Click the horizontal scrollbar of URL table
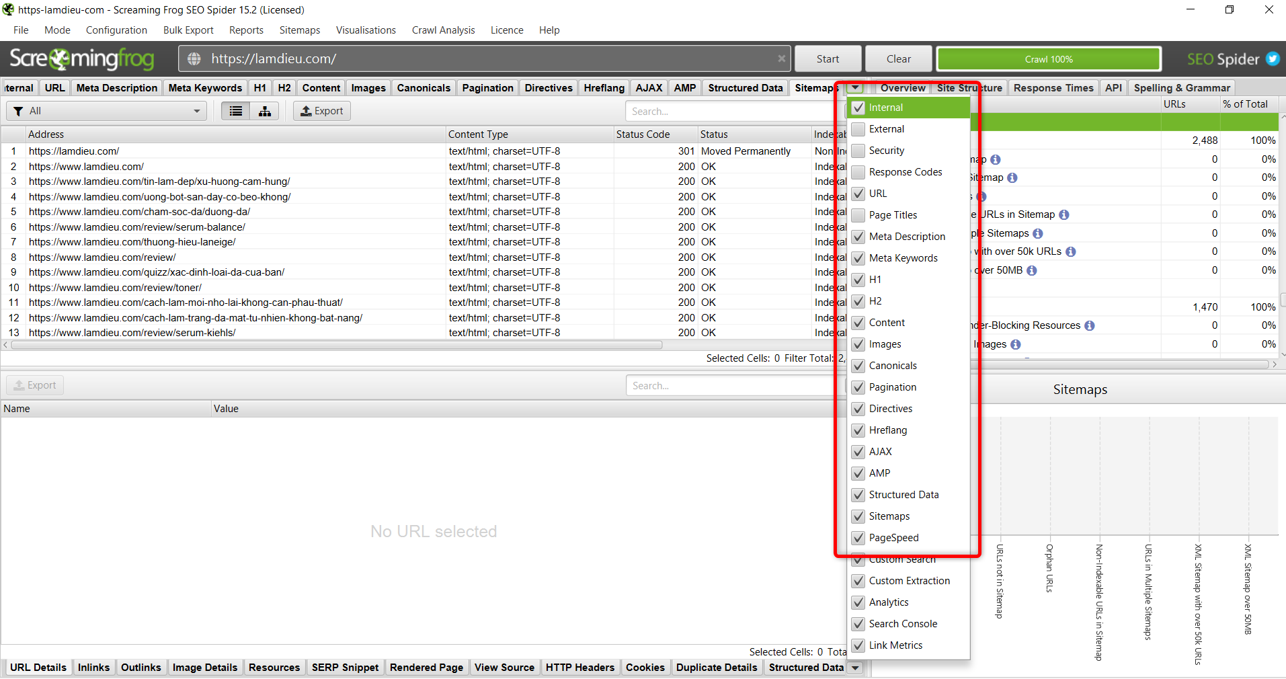The height and width of the screenshot is (679, 1286). click(336, 345)
